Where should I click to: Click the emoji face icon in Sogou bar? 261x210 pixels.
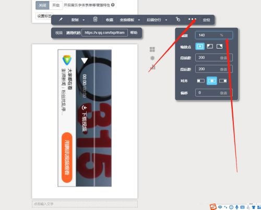tap(231, 207)
